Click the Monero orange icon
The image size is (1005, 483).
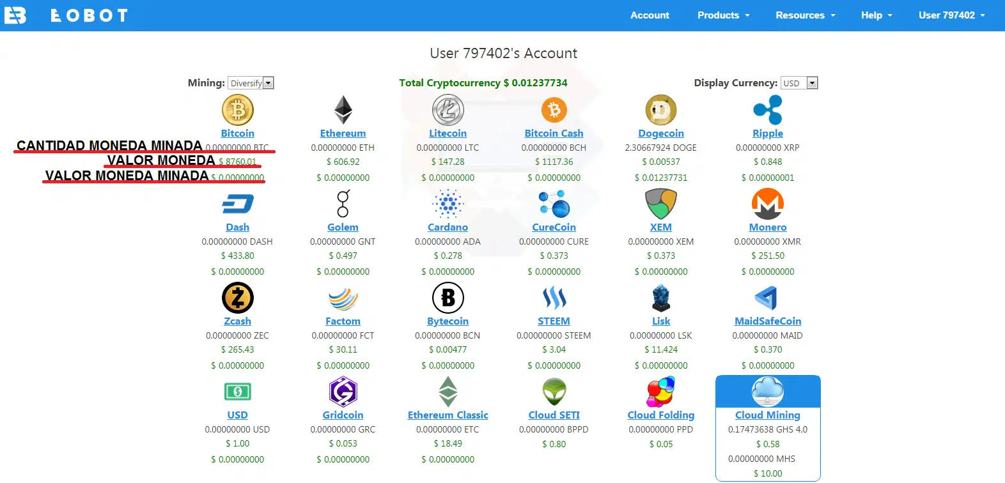768,204
